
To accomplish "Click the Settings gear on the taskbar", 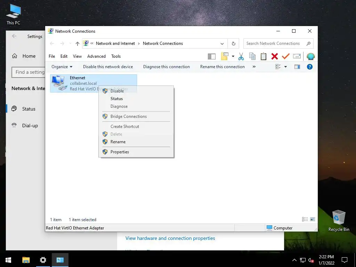I will (x=43, y=260).
